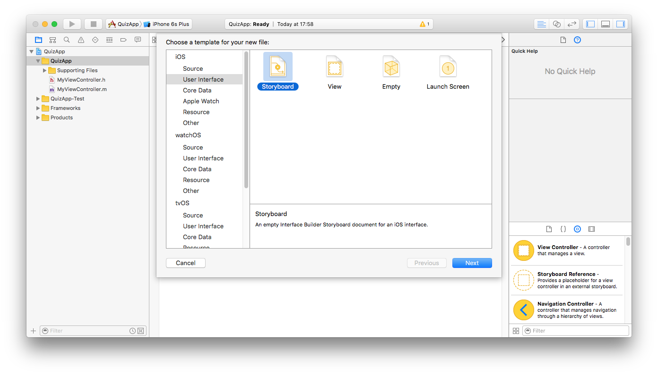658x375 pixels.
Task: Stop the running task
Action: (94, 24)
